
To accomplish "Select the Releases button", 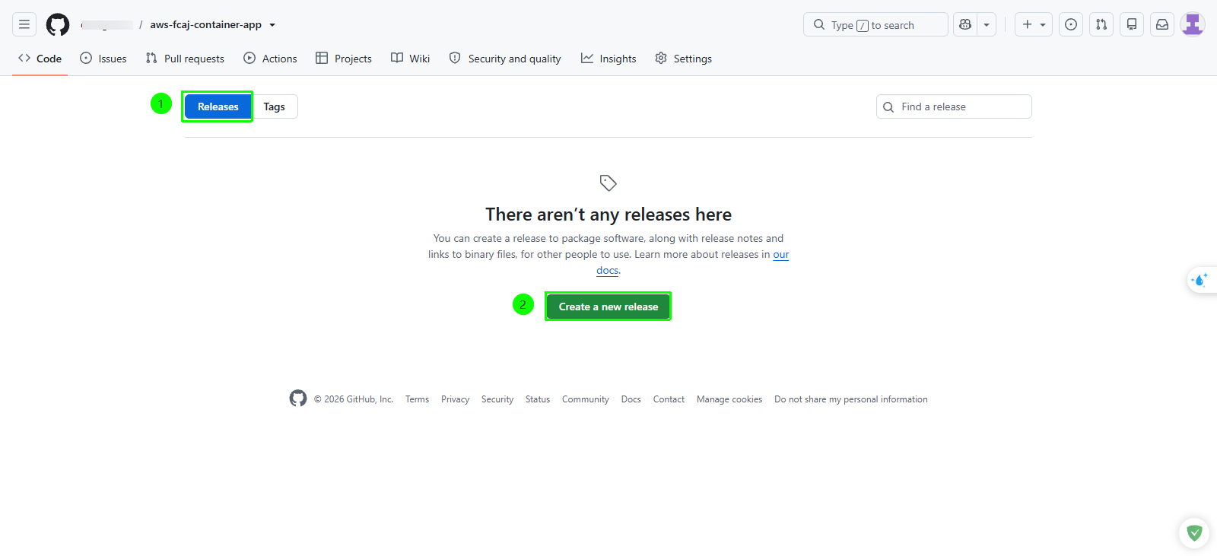I will pyautogui.click(x=218, y=106).
